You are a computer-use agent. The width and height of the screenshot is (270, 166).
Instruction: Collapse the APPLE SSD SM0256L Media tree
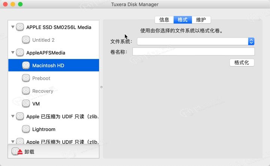pos(13,27)
